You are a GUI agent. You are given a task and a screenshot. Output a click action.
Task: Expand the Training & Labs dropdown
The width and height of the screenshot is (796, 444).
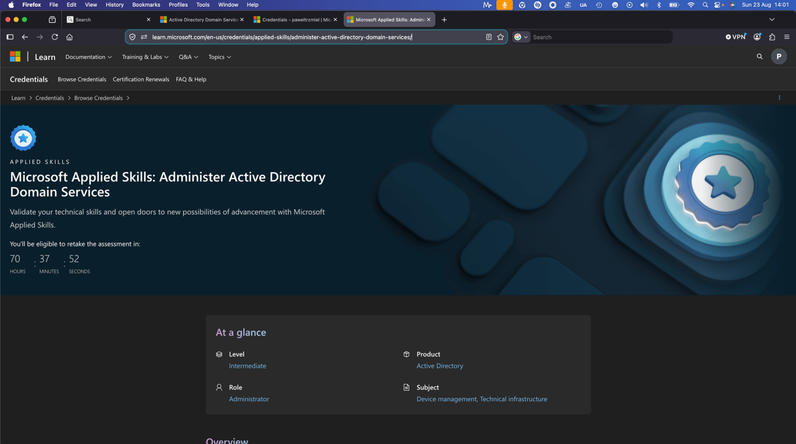[x=145, y=57]
